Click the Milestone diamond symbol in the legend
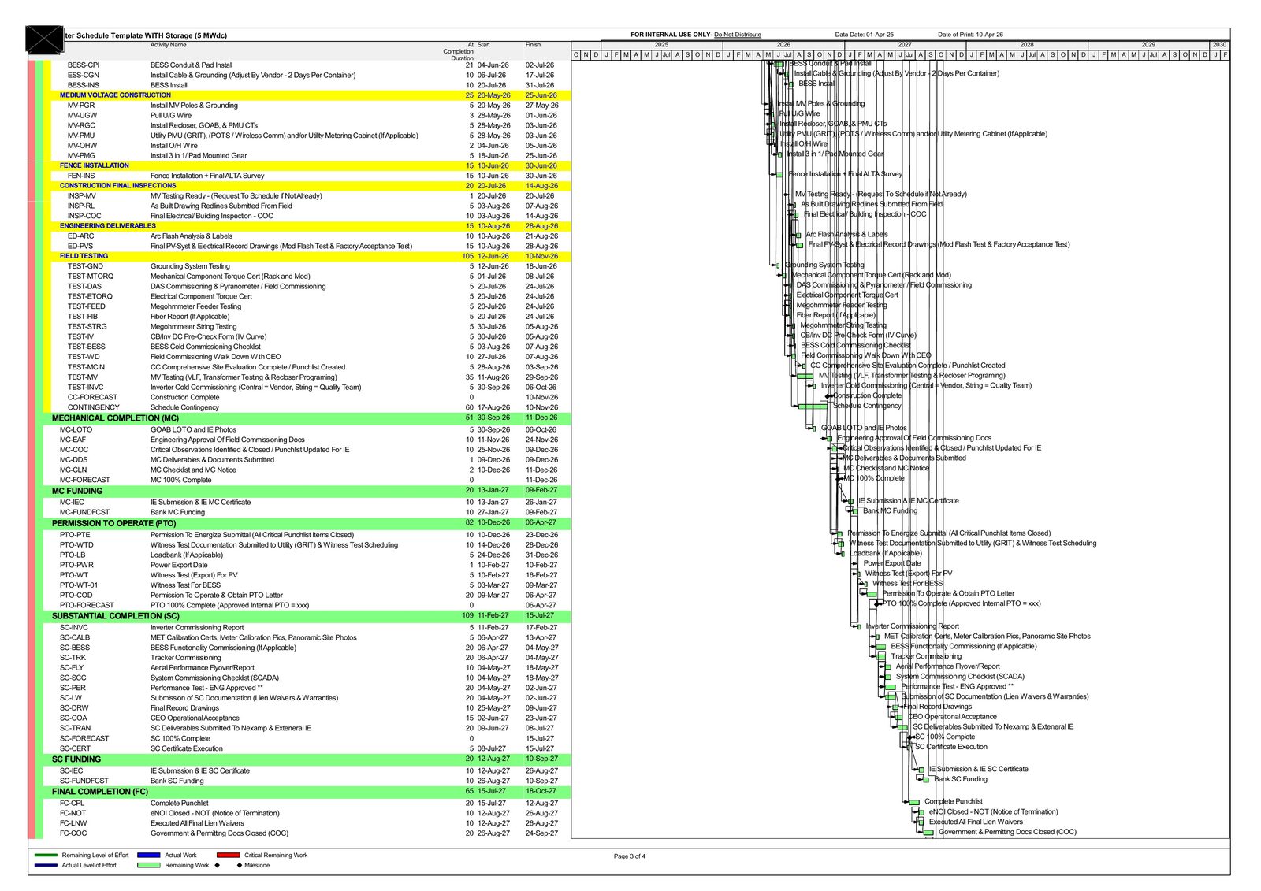Viewport: 1261px width, 891px height. (239, 864)
